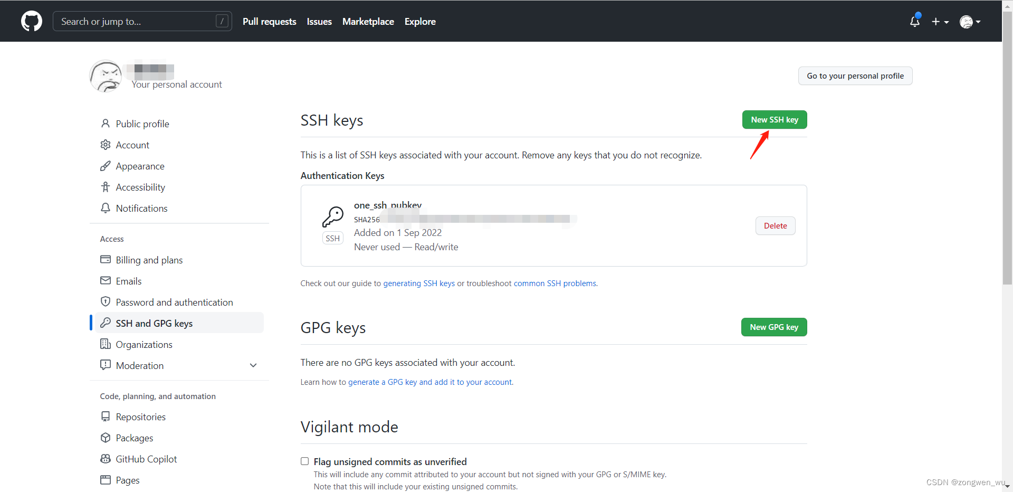Click the Emails envelope icon

tap(106, 281)
